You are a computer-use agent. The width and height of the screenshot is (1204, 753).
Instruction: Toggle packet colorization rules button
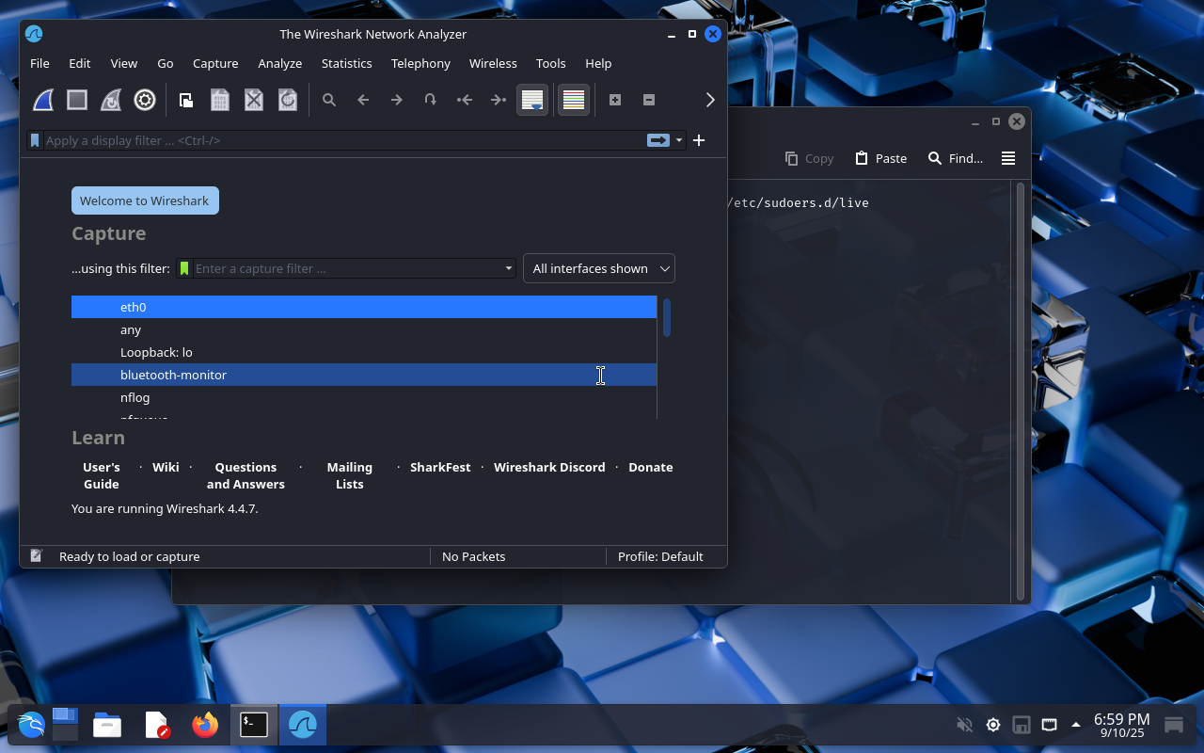pos(574,100)
